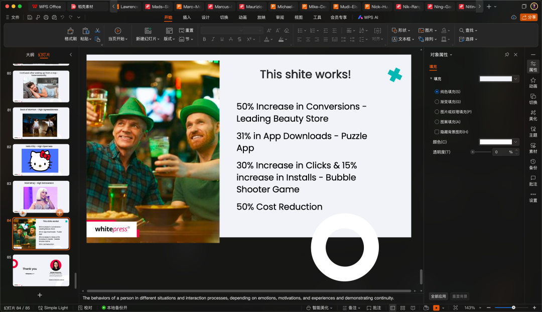Viewport: 542px width, 312px height.
Task: Open the WPS AI tab
Action: (368, 17)
